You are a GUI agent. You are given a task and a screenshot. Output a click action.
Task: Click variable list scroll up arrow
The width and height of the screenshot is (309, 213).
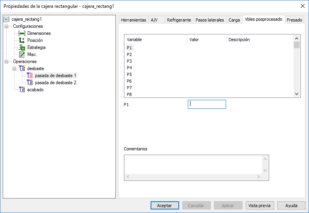click(297, 38)
